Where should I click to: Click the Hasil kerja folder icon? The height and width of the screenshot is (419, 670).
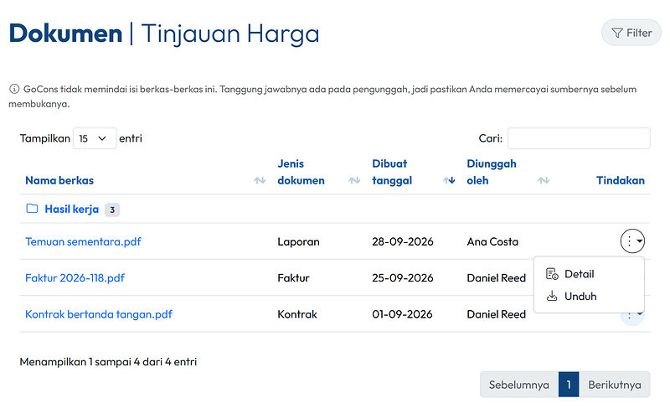tap(32, 209)
